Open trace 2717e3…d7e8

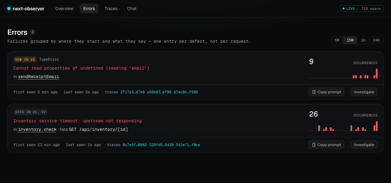(133, 92)
